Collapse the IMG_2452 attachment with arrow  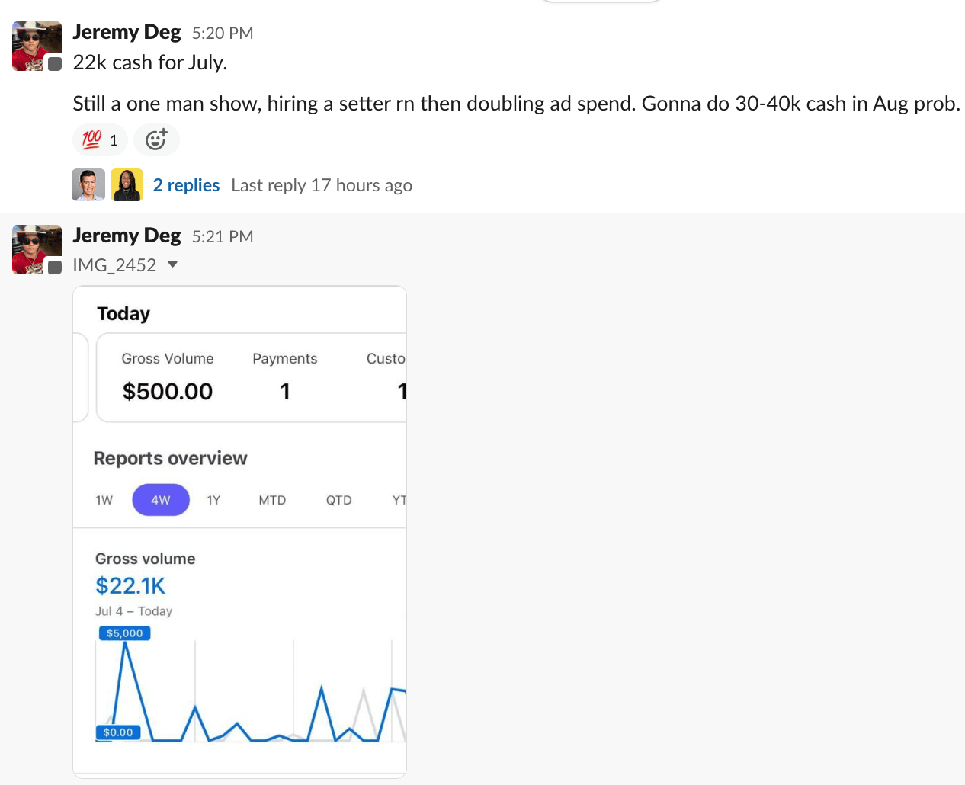click(x=173, y=264)
